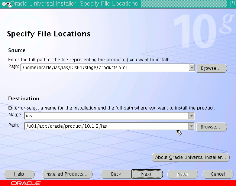Click the Oracle logo in red footer
This screenshot has width=236, height=186.
(26, 183)
